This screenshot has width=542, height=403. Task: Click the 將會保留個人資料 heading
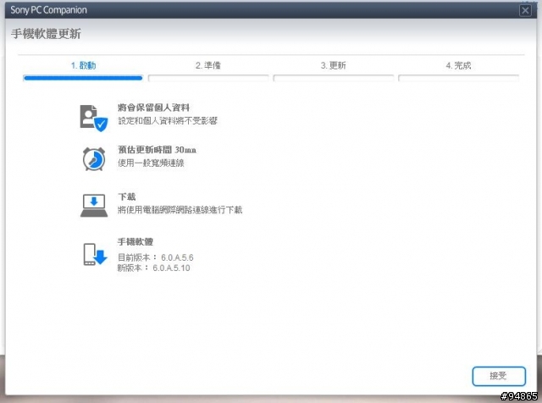153,108
